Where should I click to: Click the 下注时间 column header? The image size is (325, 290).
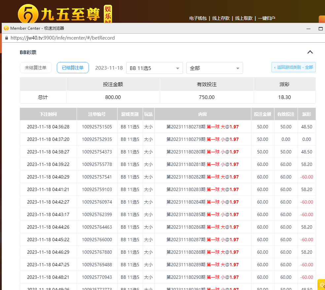(x=48, y=114)
